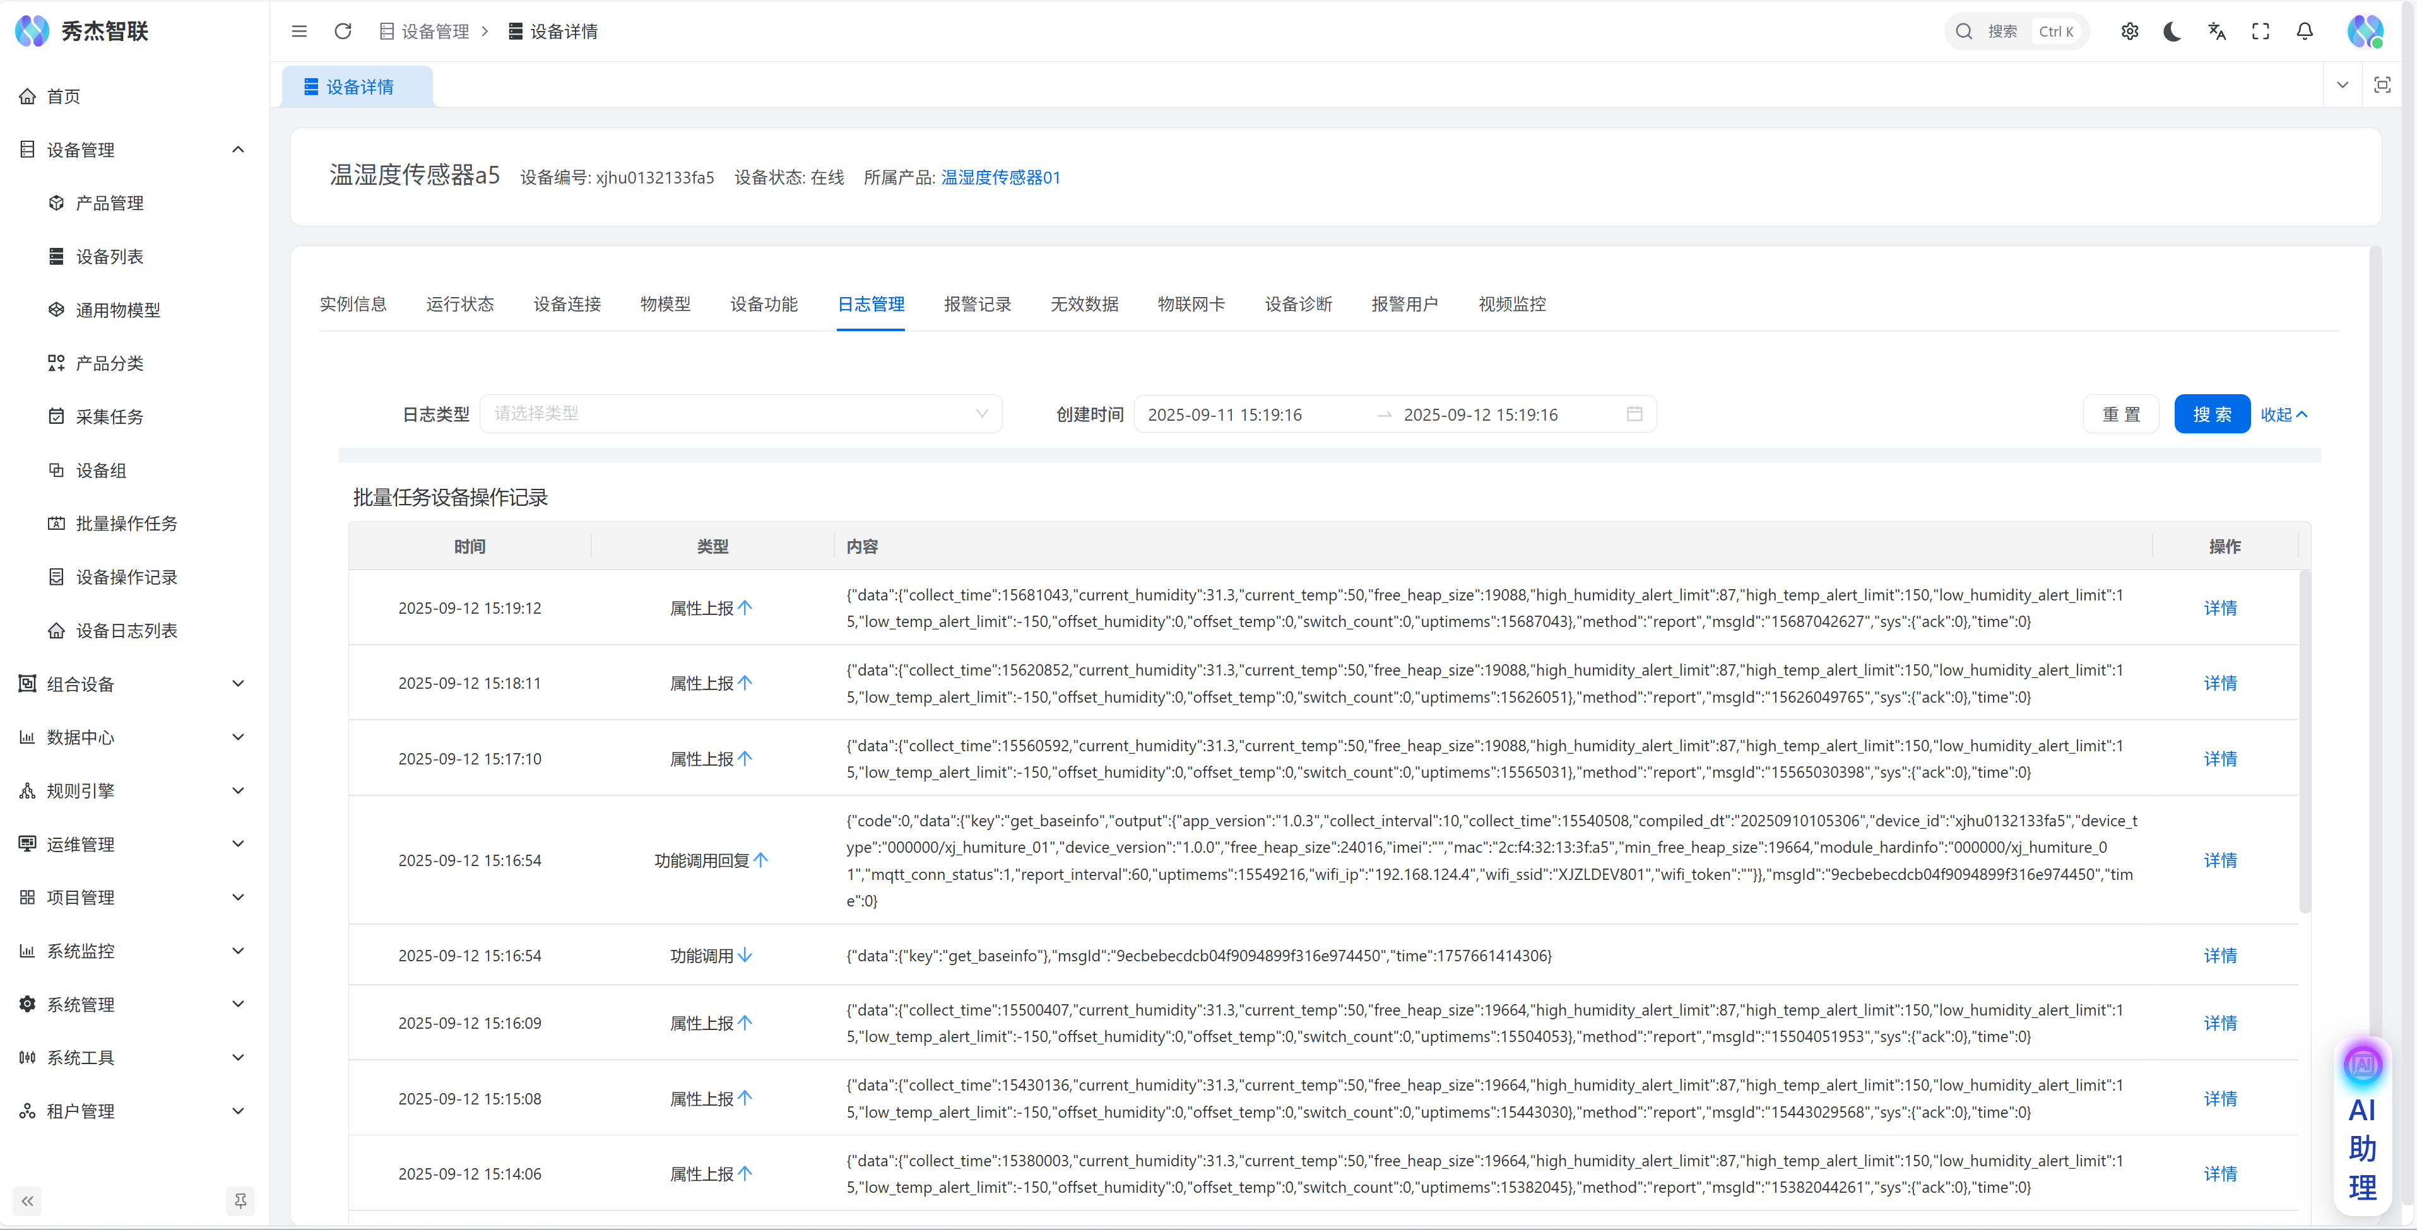Open 设备日志列表 in sidebar
This screenshot has height=1230, width=2417.
click(x=126, y=630)
